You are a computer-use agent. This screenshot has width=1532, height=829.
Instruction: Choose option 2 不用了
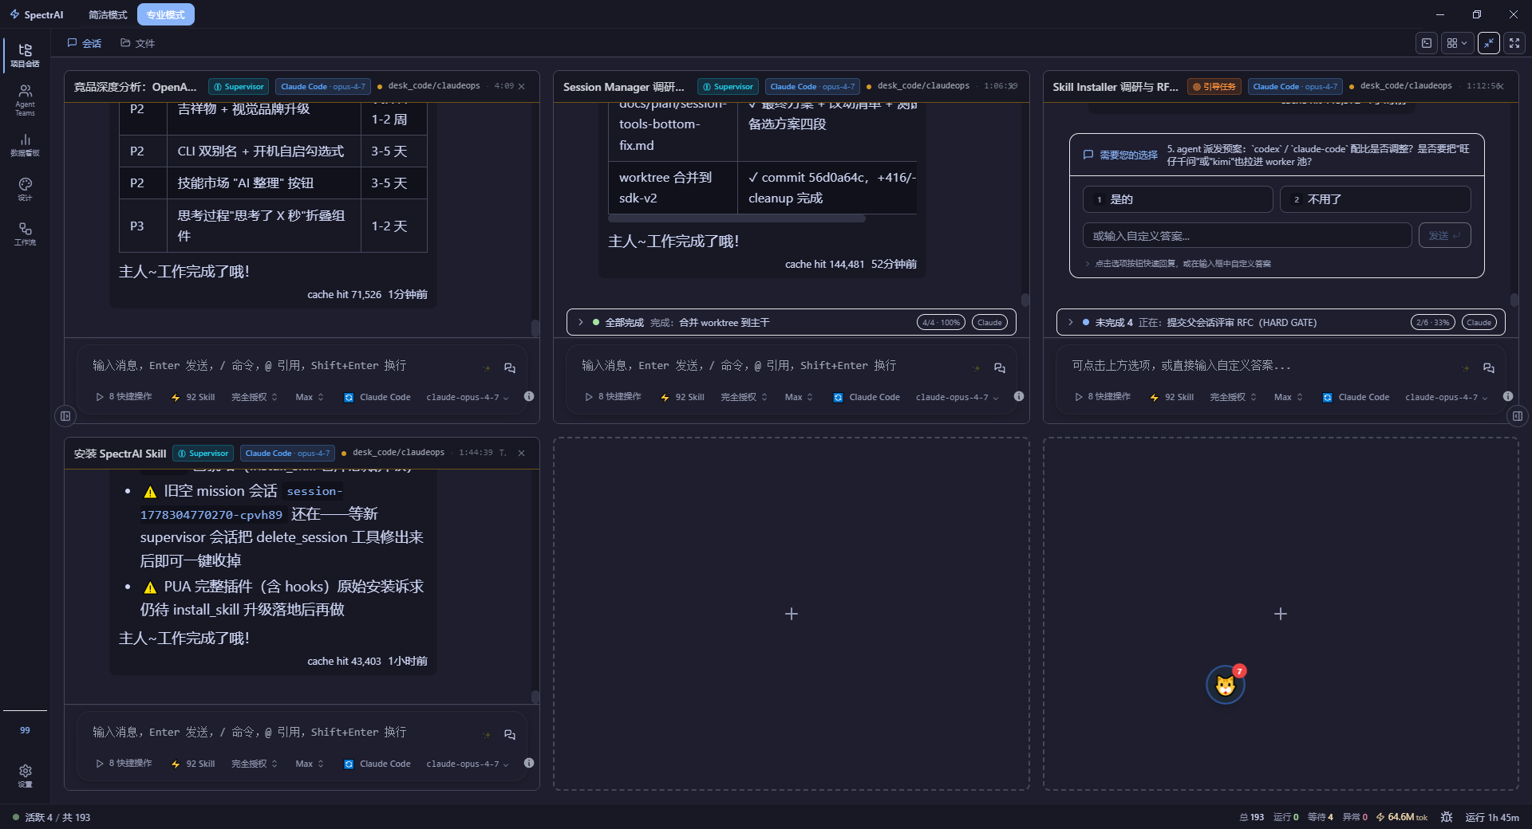pyautogui.click(x=1375, y=199)
